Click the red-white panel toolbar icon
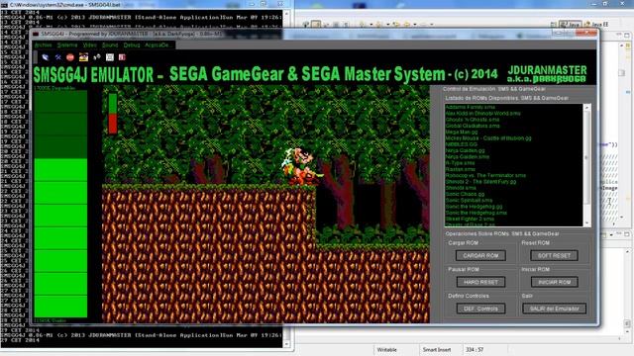This screenshot has height=356, width=634. (122, 57)
